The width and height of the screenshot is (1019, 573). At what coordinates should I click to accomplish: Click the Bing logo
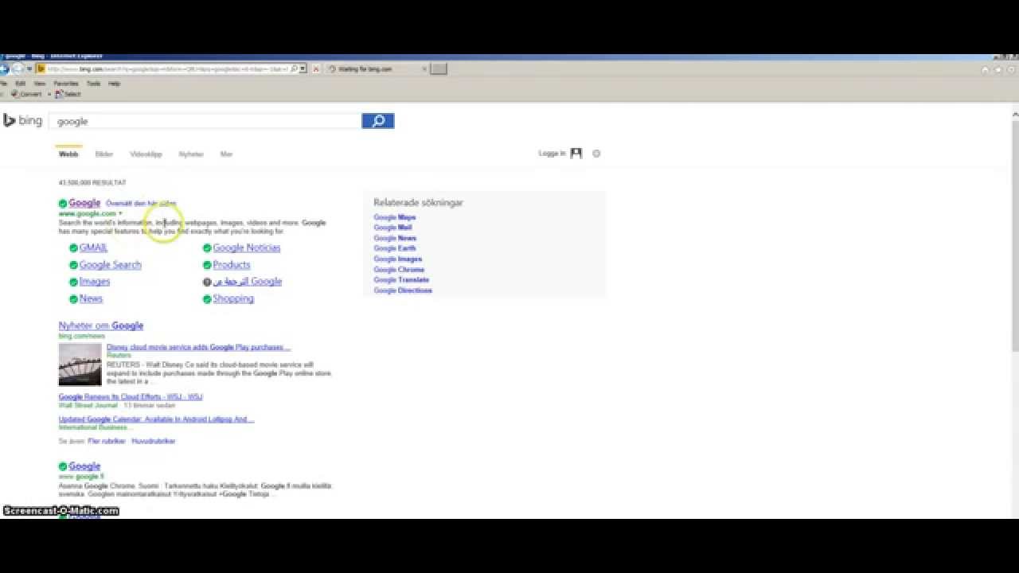click(x=22, y=121)
